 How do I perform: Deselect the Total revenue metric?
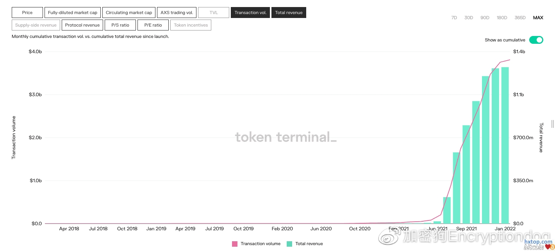click(289, 13)
